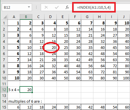The width and height of the screenshot is (130, 110).
Task: Click cell B2 containing 4
Action: coord(26,29)
